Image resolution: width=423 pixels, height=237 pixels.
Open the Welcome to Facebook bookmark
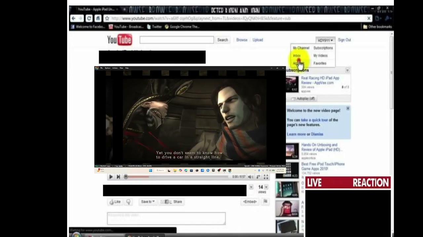(88, 27)
